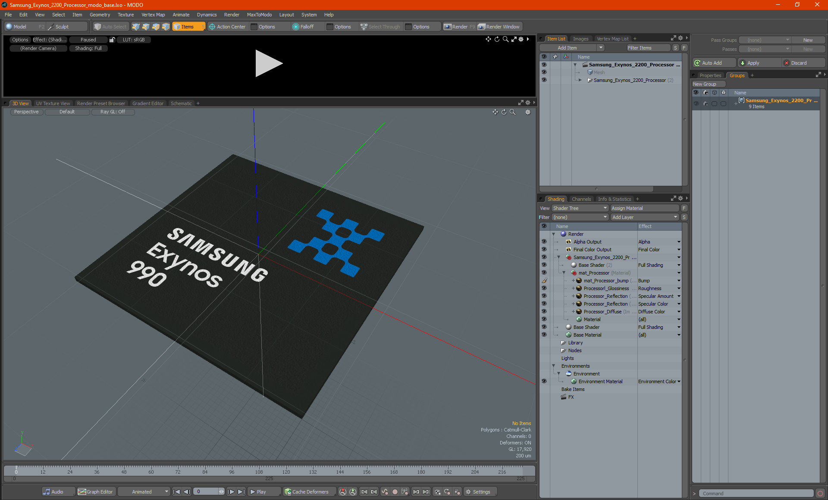Open 3D viewport gear settings

coord(527,112)
